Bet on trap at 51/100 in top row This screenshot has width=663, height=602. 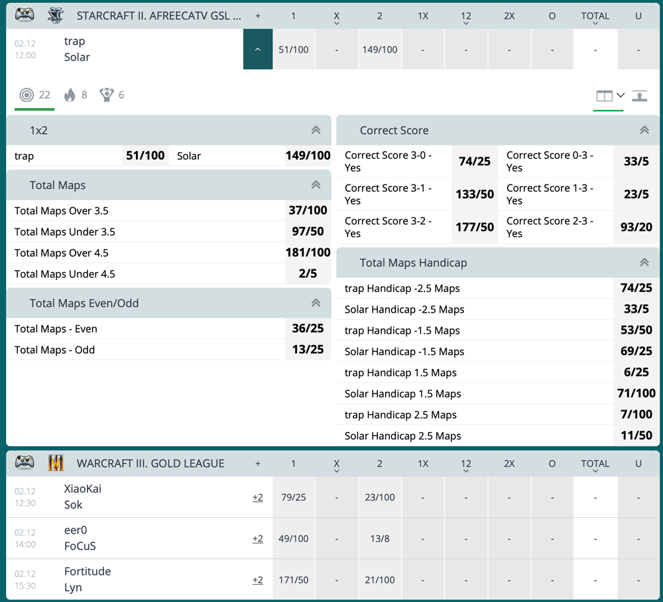[294, 49]
